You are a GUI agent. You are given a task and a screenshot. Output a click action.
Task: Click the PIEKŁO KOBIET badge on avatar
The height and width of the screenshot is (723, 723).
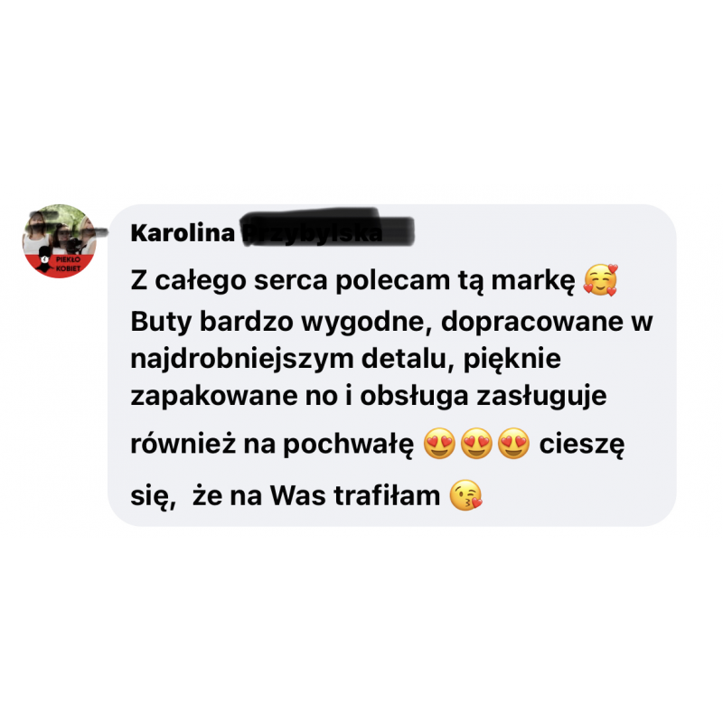pos(68,264)
